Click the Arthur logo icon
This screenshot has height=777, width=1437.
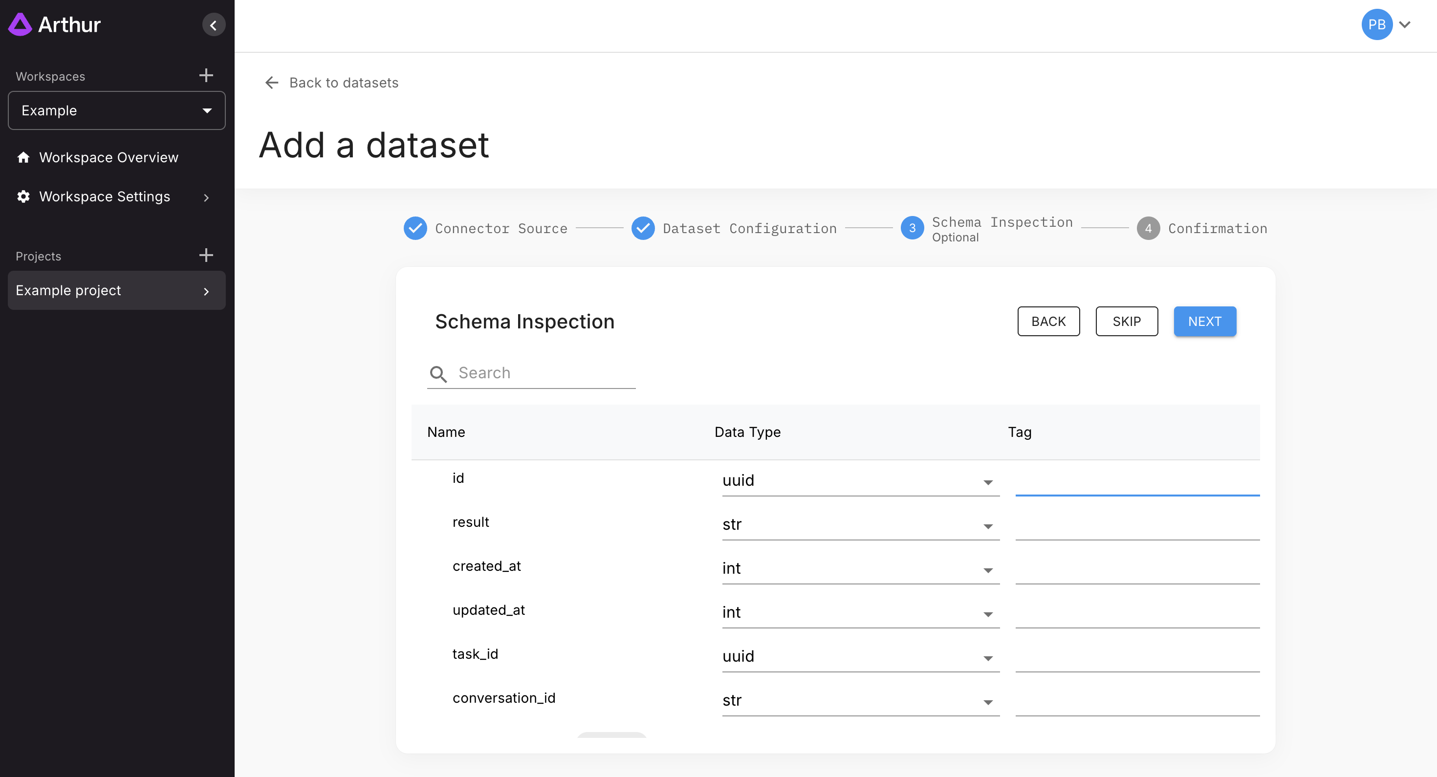pyautogui.click(x=20, y=24)
